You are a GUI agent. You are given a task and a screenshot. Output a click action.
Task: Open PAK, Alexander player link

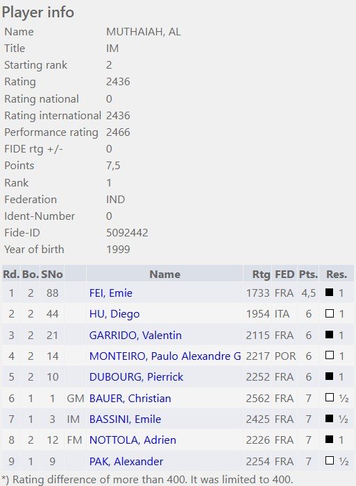pyautogui.click(x=126, y=461)
